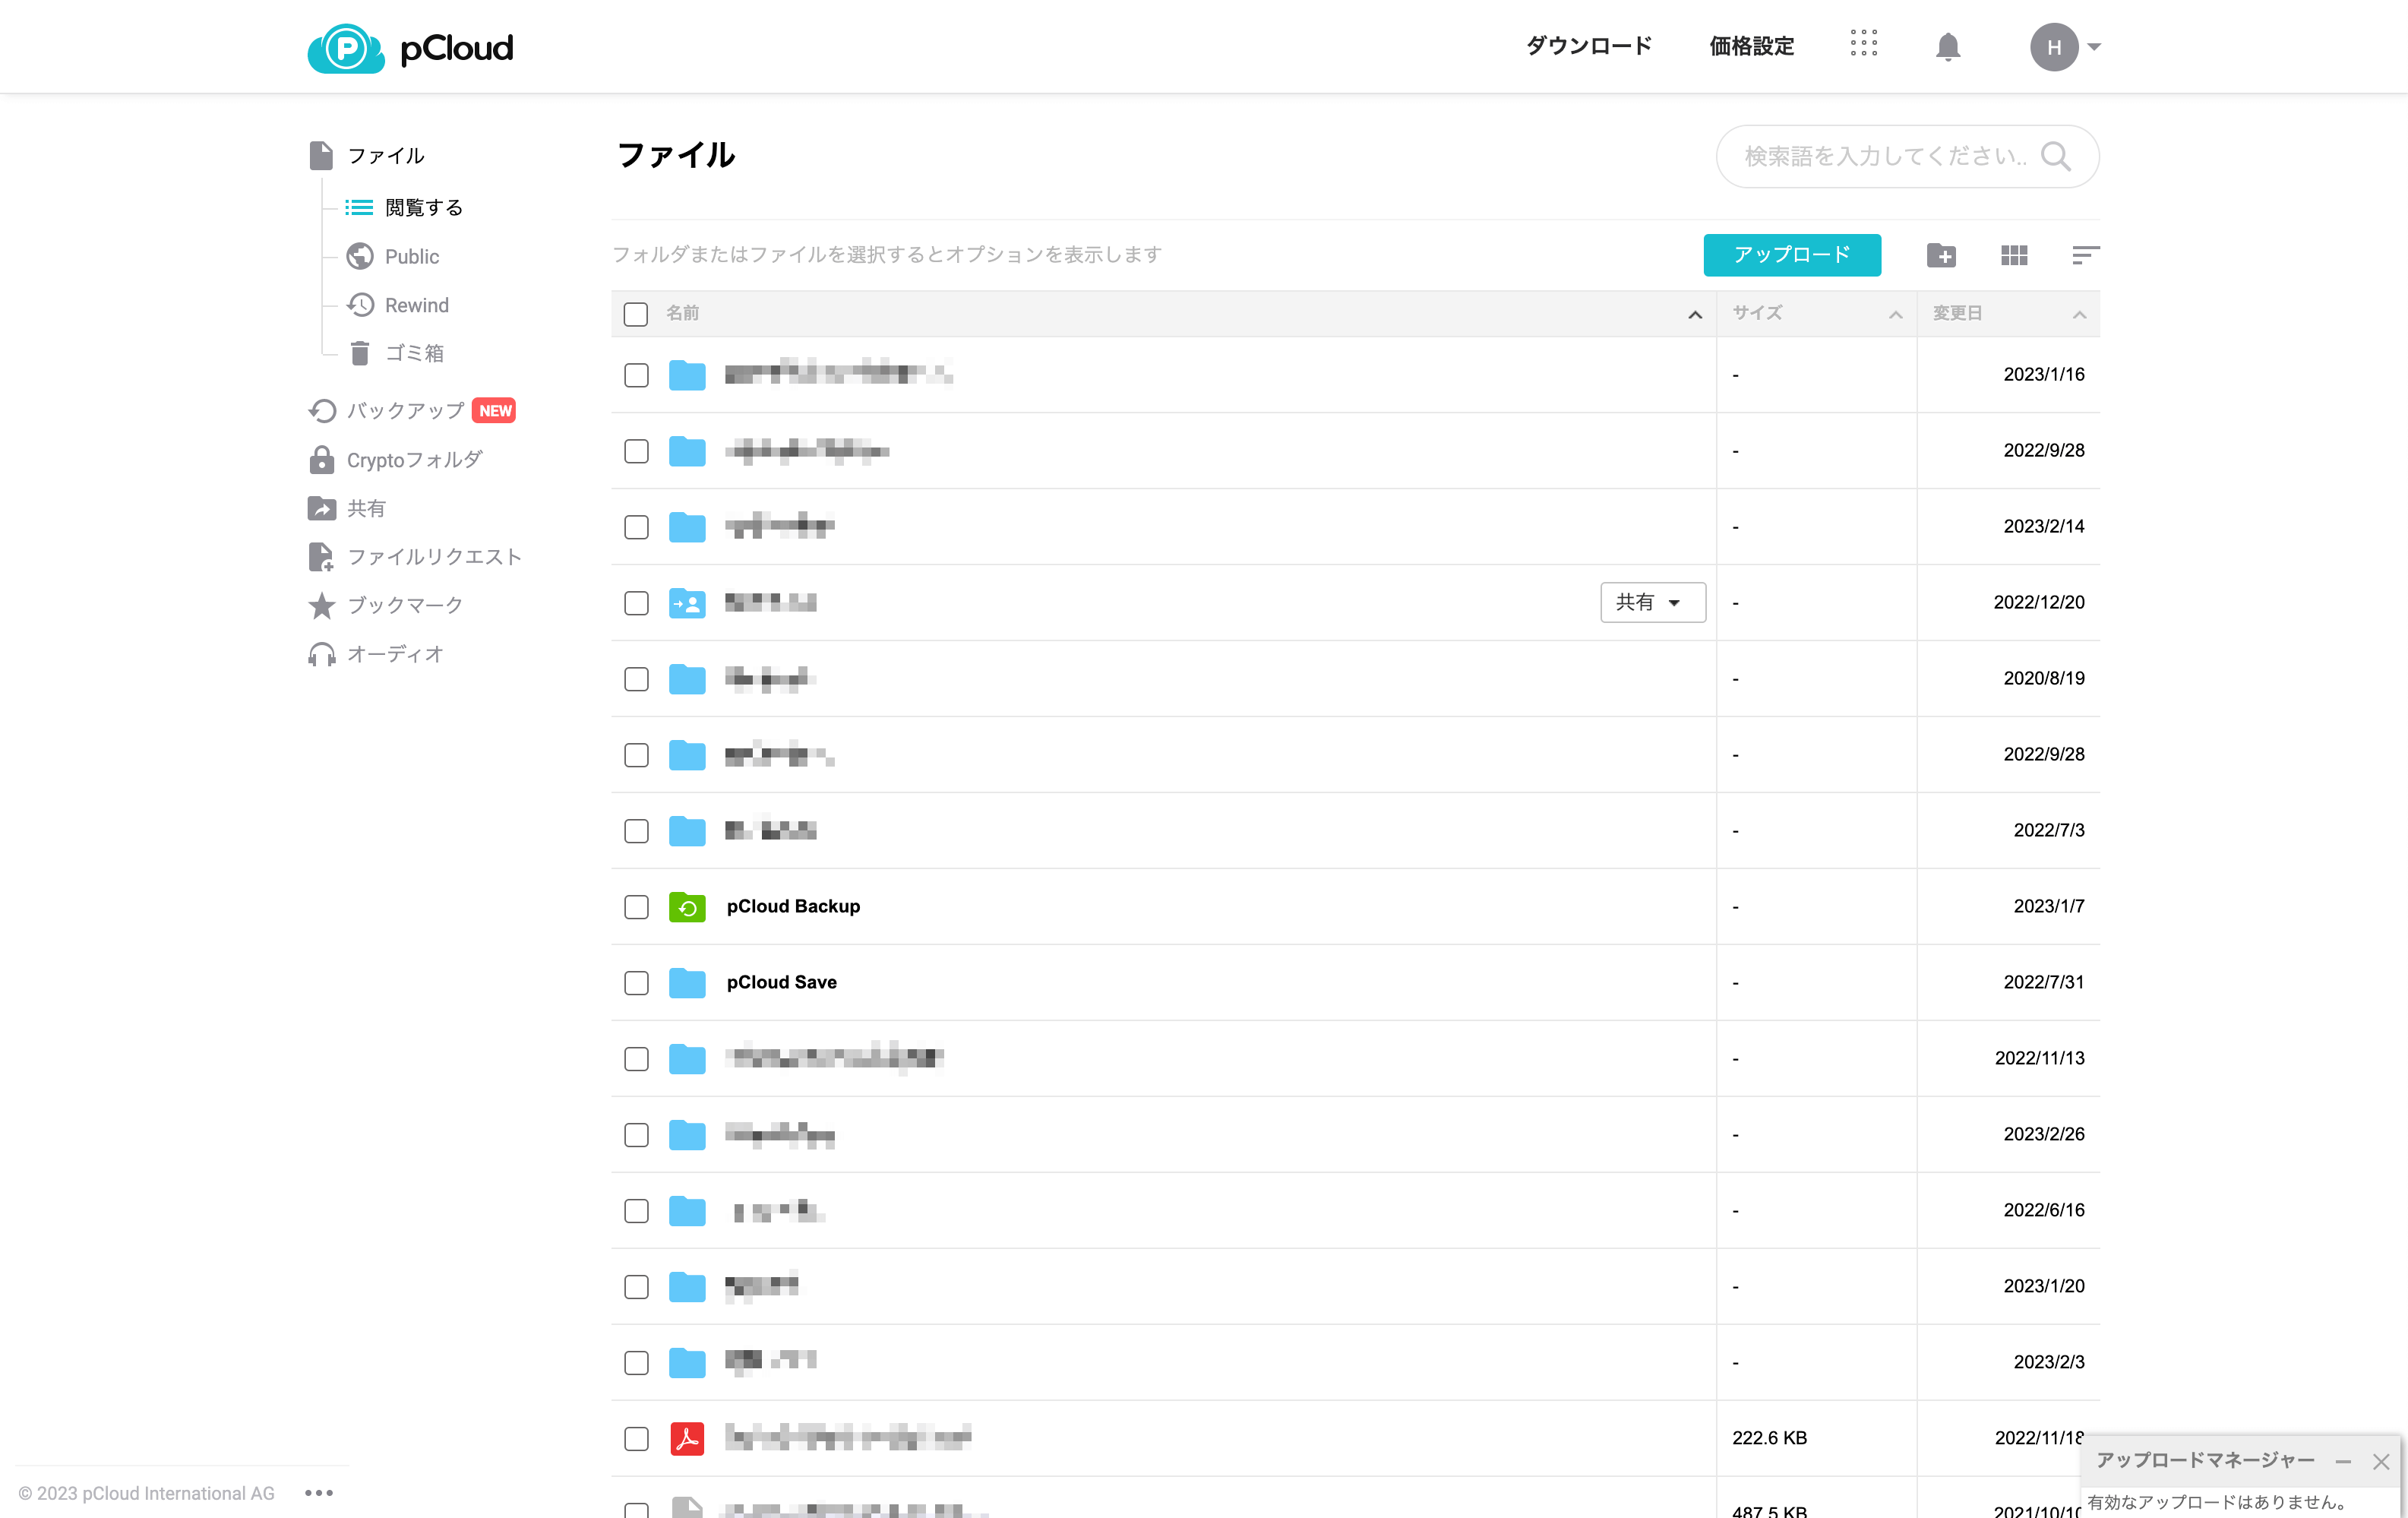2408x1518 pixels.
Task: Open the footer three-dots menu
Action: 318,1493
